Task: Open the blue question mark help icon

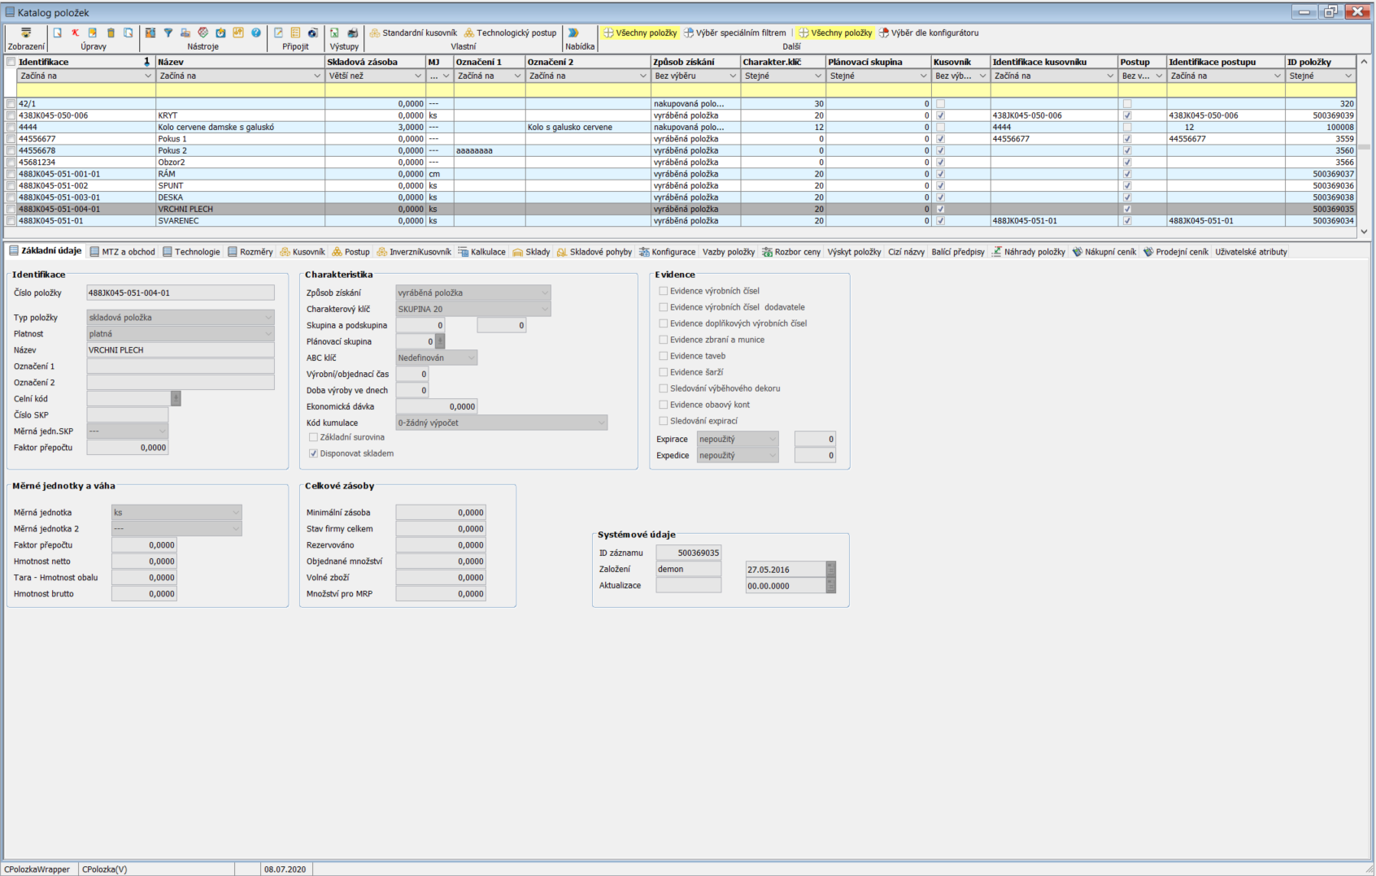Action: [256, 33]
